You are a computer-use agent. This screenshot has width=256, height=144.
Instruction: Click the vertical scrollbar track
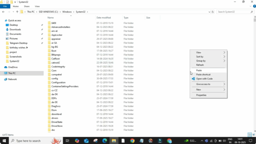coord(255,75)
